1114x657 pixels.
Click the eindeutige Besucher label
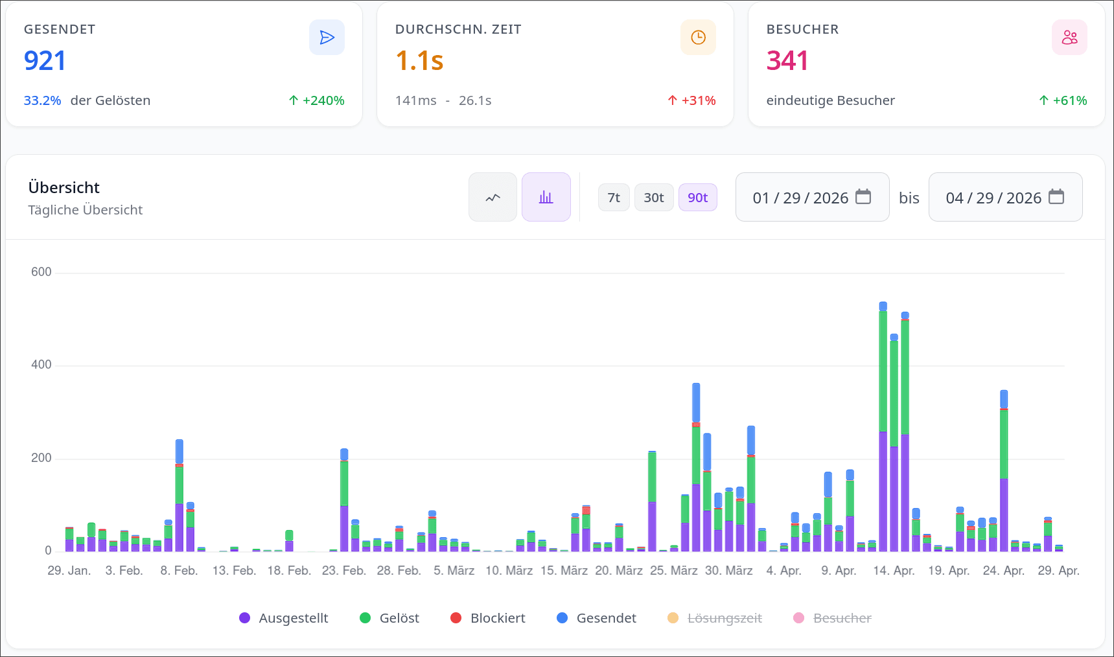click(x=830, y=100)
